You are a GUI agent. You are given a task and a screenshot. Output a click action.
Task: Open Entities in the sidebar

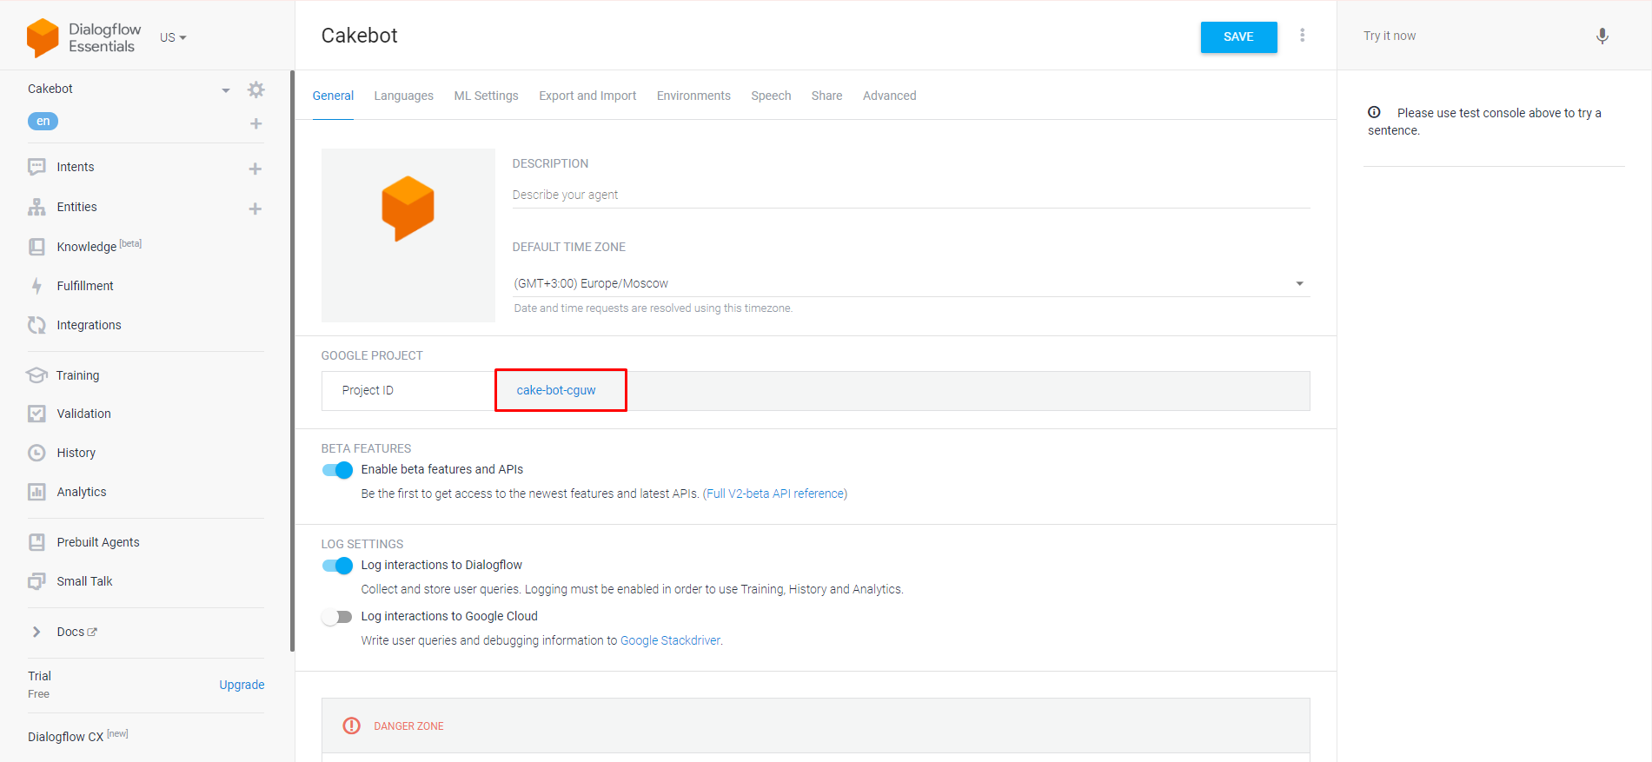pyautogui.click(x=76, y=207)
